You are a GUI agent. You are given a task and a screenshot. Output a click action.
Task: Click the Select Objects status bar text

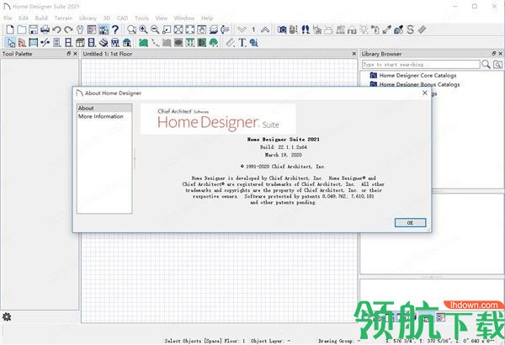click(x=194, y=341)
